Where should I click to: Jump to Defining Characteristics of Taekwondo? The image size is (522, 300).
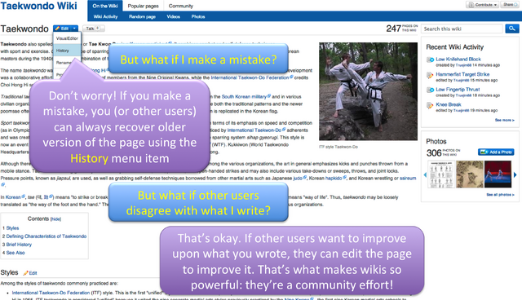46,236
